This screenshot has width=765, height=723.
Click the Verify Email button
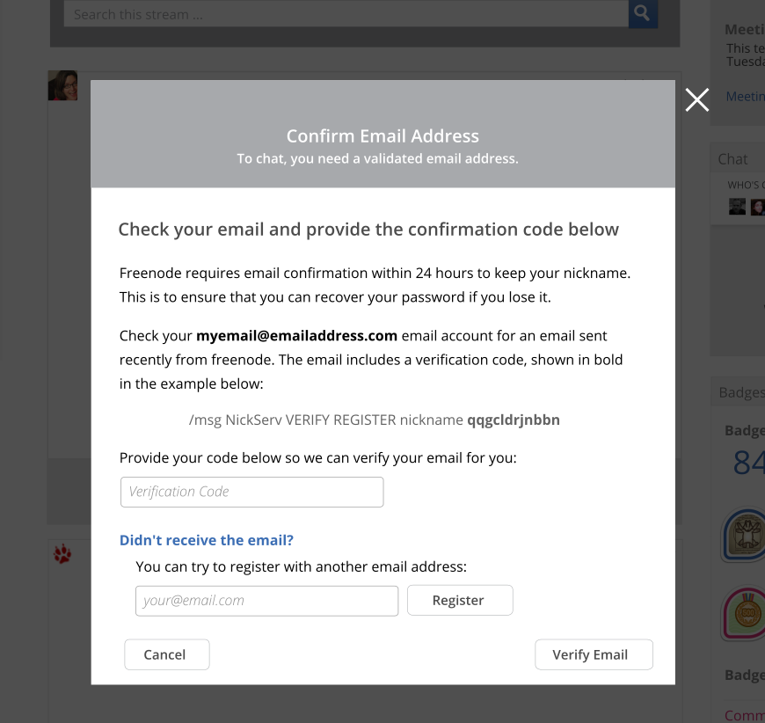tap(594, 654)
